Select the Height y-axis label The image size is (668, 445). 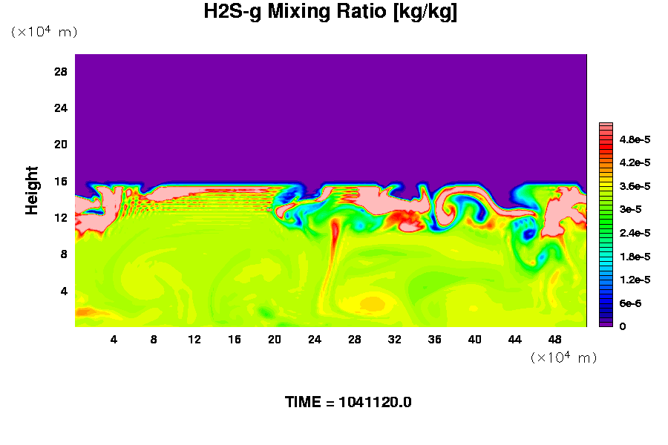click(32, 190)
